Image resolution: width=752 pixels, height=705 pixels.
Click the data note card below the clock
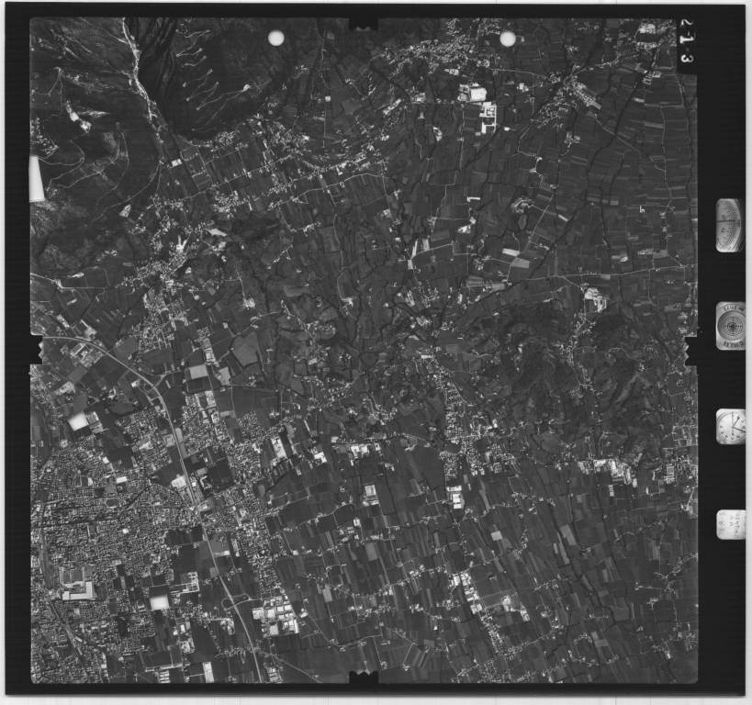point(731,524)
